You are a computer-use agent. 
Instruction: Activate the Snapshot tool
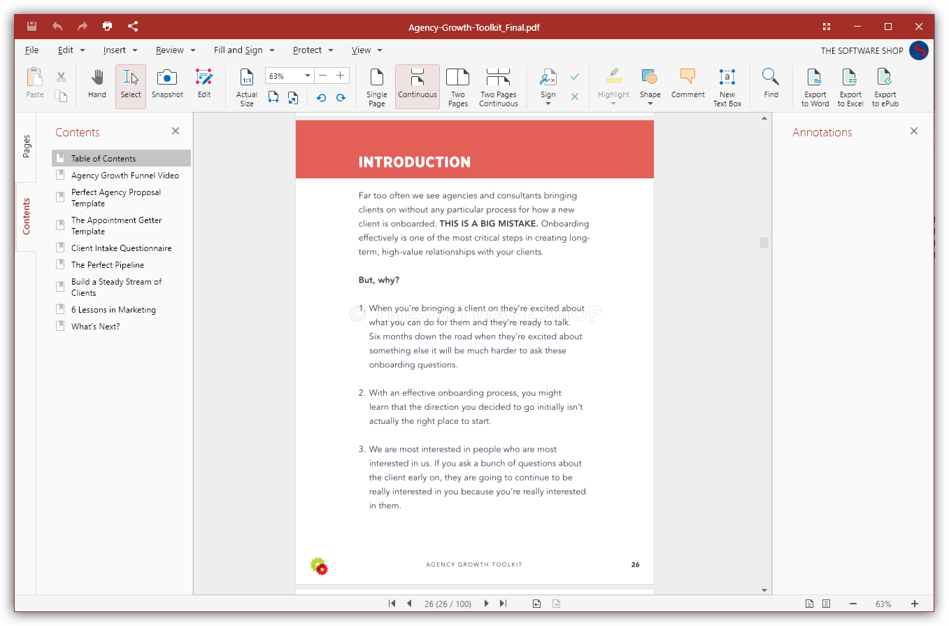(x=167, y=85)
